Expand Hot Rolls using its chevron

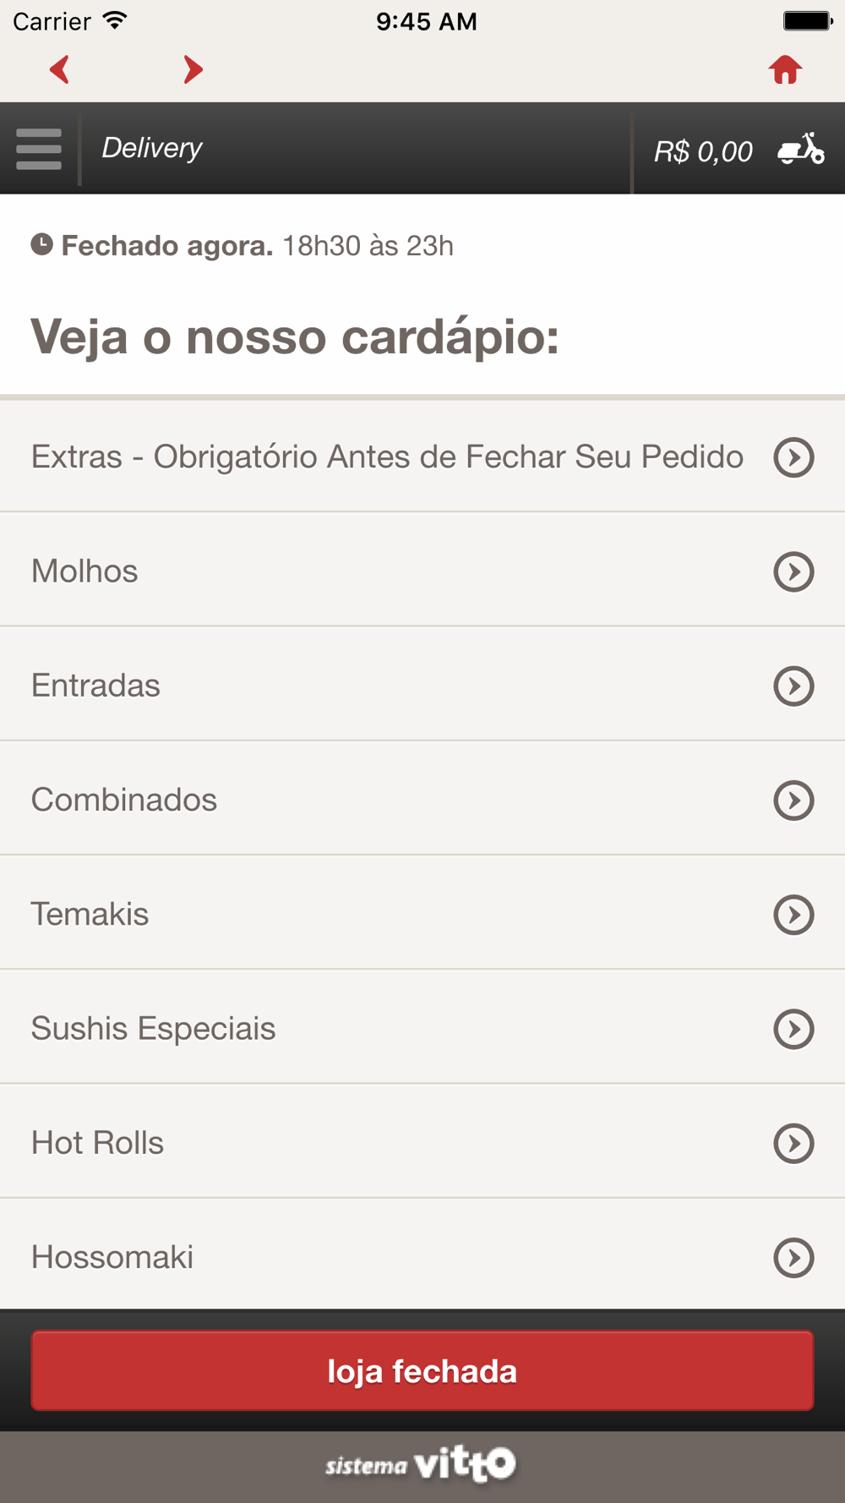[793, 1143]
